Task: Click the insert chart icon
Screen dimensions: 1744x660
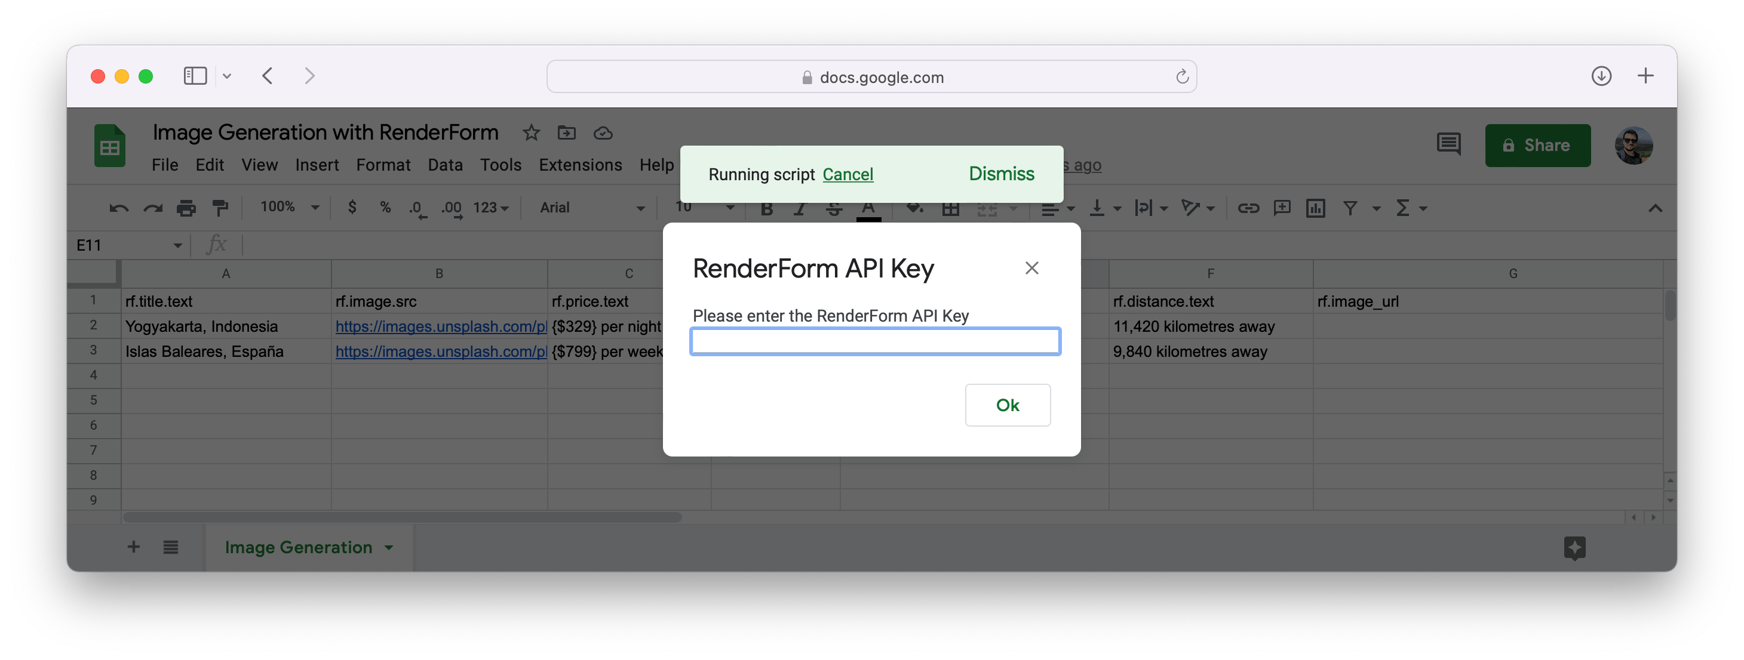Action: pos(1315,208)
